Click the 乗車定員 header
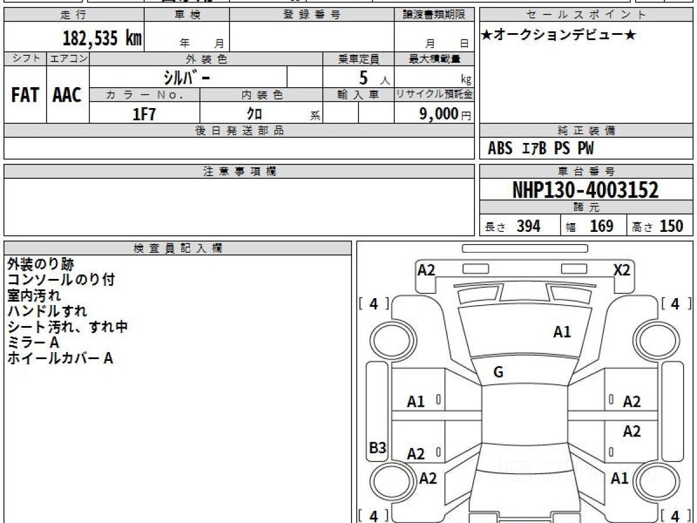 point(358,59)
